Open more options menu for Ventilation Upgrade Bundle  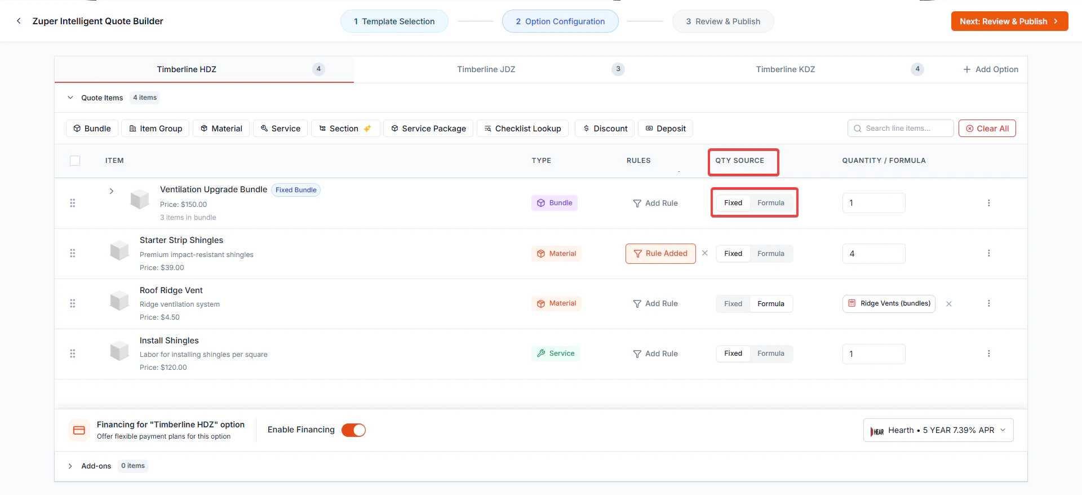click(988, 203)
